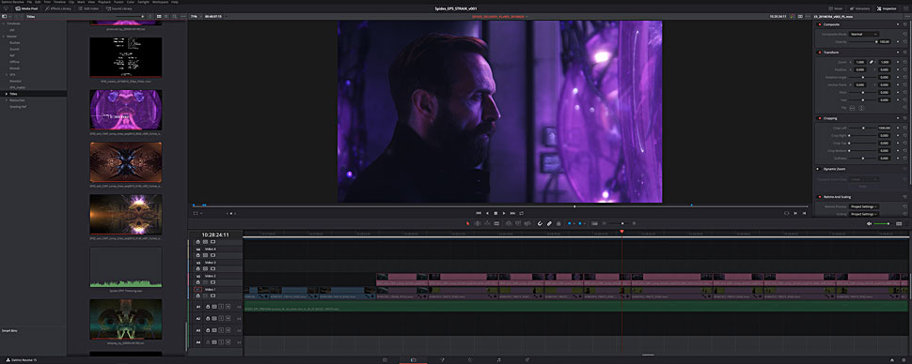Image resolution: width=912 pixels, height=364 pixels.
Task: Open the Sound Library panel
Action: tap(119, 8)
